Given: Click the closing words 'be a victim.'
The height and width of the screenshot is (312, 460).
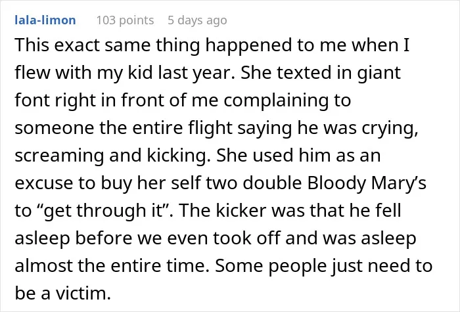Looking at the screenshot, I should click(x=63, y=293).
